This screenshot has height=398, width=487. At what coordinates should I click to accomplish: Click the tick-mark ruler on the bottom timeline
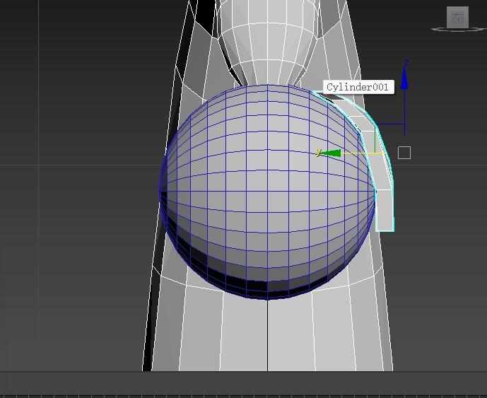point(243,395)
